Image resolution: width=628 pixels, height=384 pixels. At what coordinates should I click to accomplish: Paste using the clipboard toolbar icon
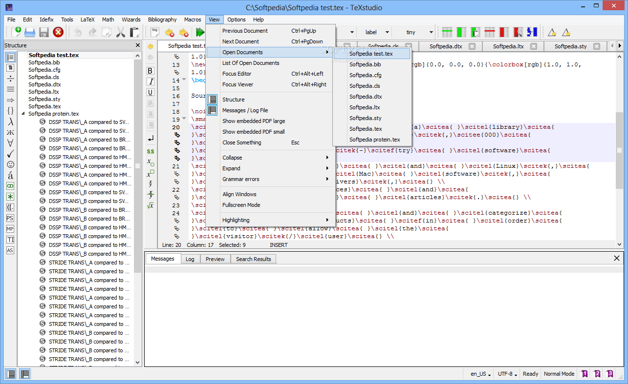click(x=134, y=32)
